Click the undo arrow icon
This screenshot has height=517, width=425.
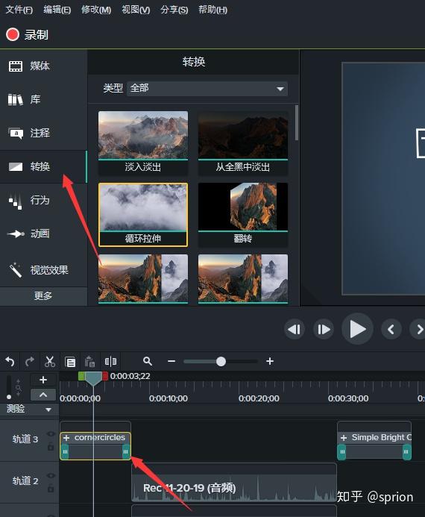(10, 361)
